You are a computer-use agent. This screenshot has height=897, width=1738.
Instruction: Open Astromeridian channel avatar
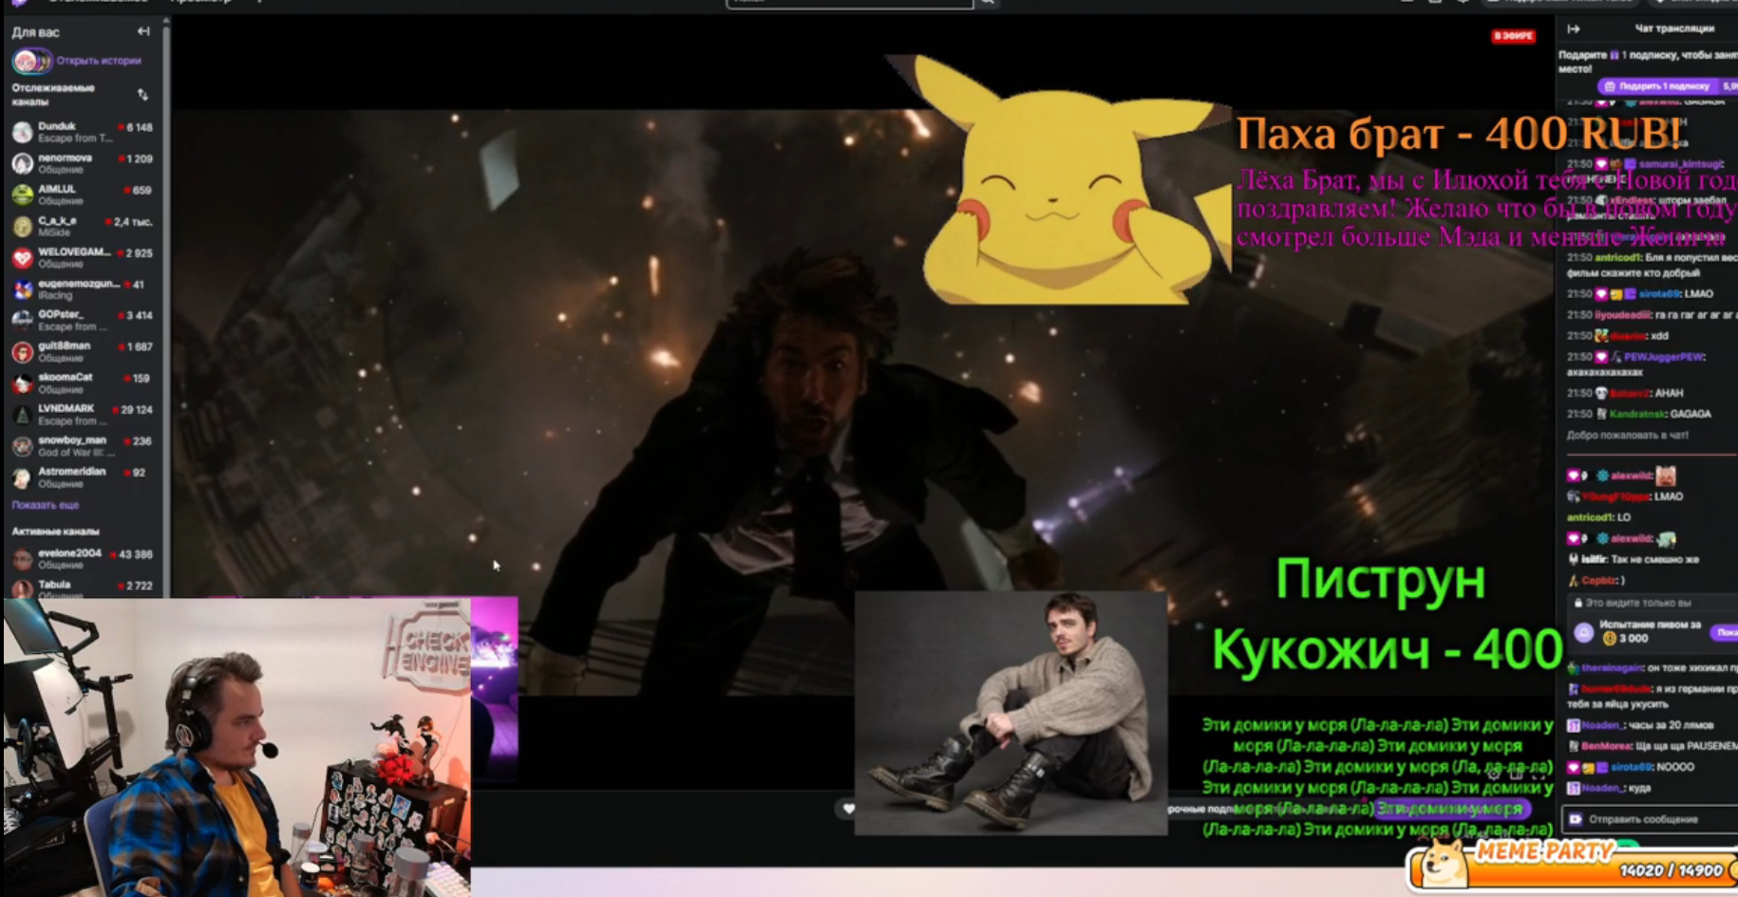point(22,477)
